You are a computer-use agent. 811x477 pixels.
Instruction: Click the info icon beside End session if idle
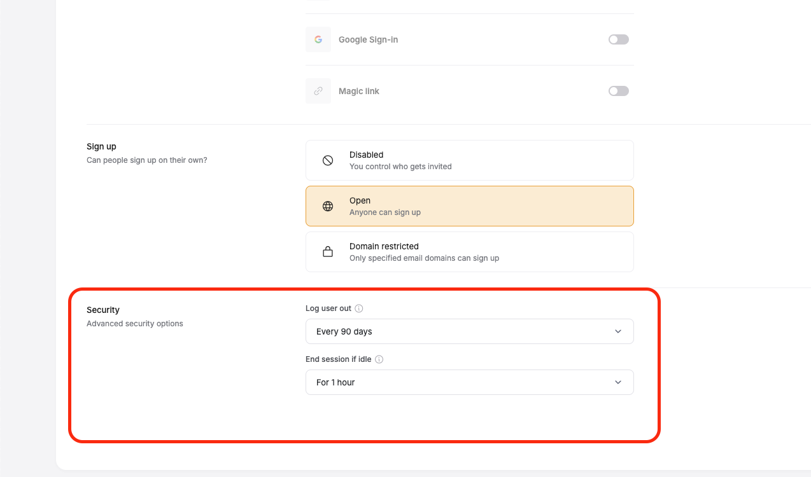tap(379, 359)
